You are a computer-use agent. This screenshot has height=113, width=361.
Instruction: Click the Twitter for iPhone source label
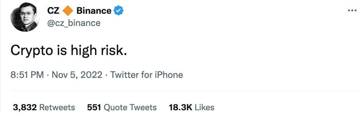(147, 75)
